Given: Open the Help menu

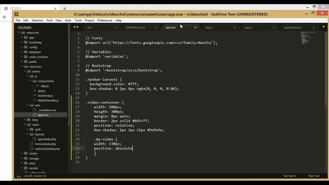Looking at the screenshot, I should (x=119, y=21).
